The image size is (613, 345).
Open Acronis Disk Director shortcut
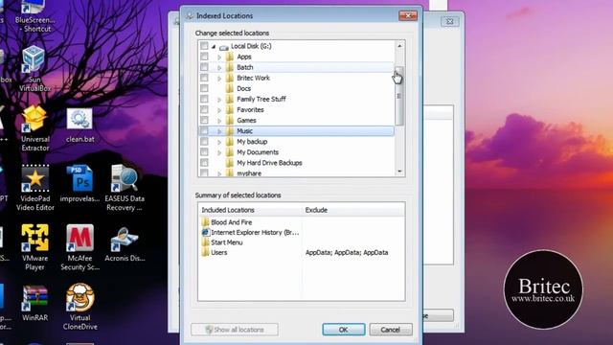coord(125,244)
